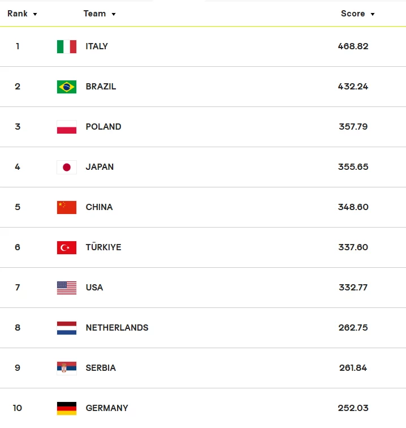This screenshot has width=406, height=428.
Task: Click the Serbia flag icon
Action: tap(67, 368)
